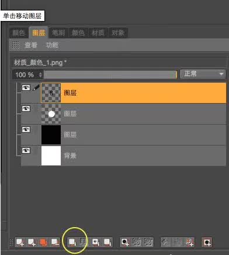Click the 100 % opacity input field
The height and width of the screenshot is (255, 229).
point(26,75)
